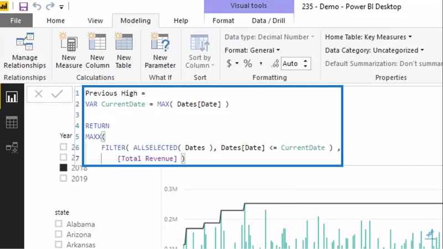This screenshot has width=443, height=249.
Task: Open the Home Table Key Measures dropdown
Action: click(x=368, y=37)
